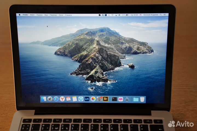Viewport: 197px width, 131px height.
Task: Open the Окно menu
Action: click(61, 15)
